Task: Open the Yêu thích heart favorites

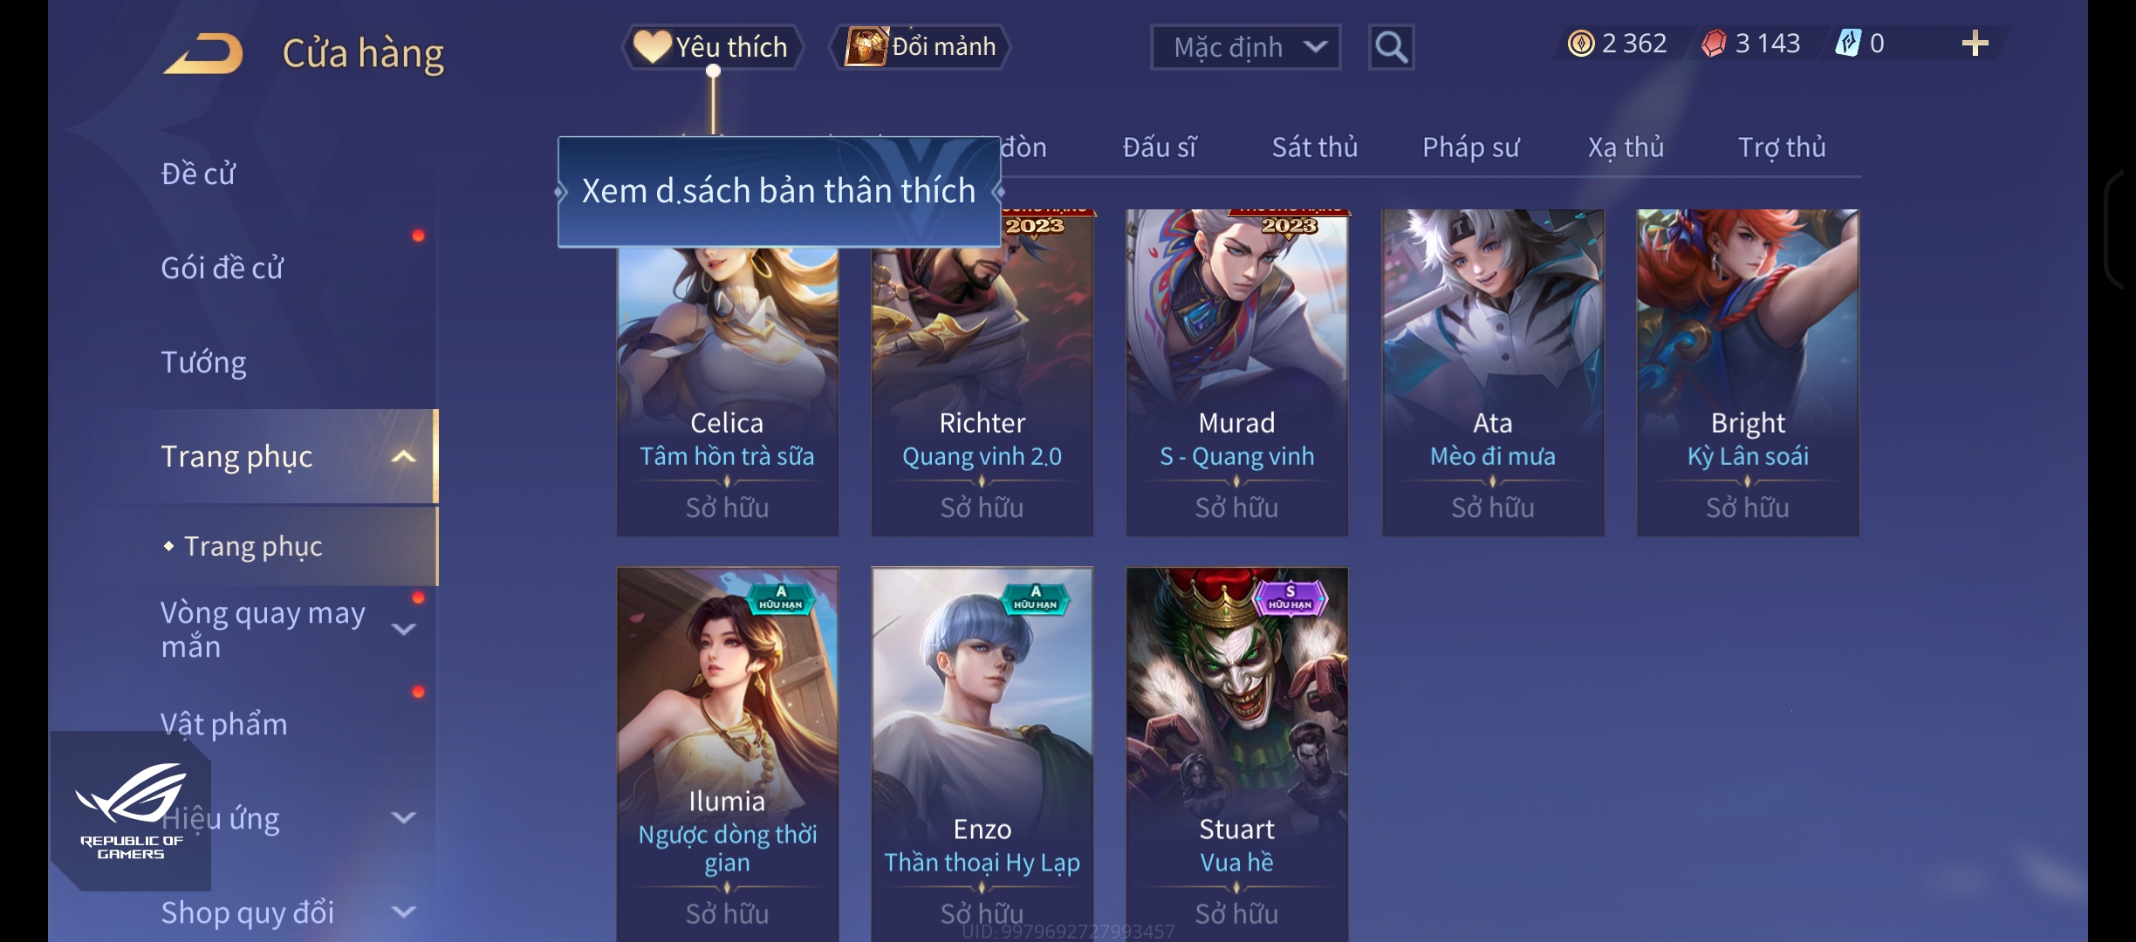Action: pos(712,46)
